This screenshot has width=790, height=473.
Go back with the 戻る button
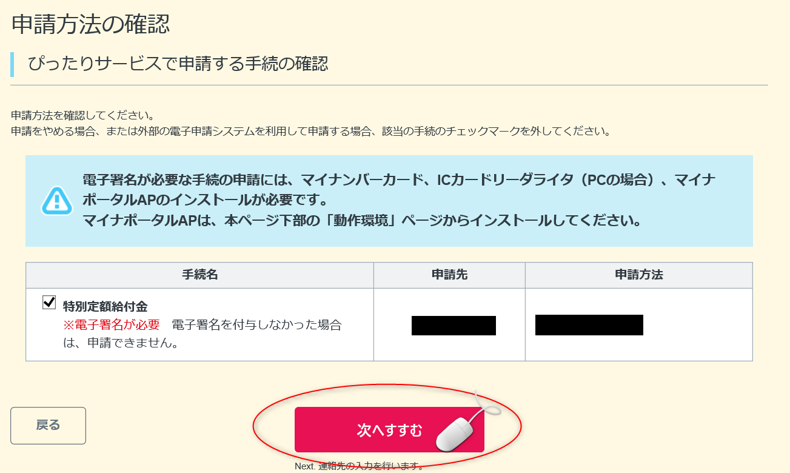49,425
